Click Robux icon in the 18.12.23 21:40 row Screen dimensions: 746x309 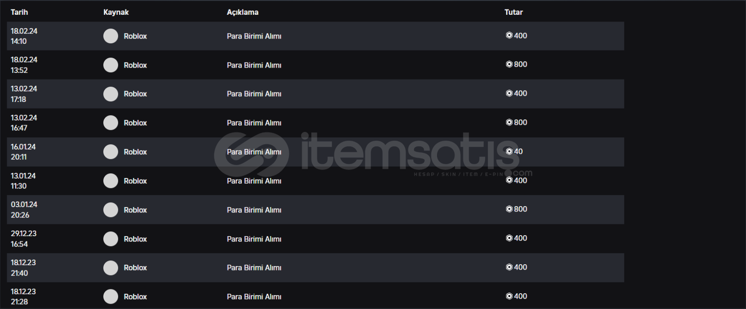pos(509,267)
